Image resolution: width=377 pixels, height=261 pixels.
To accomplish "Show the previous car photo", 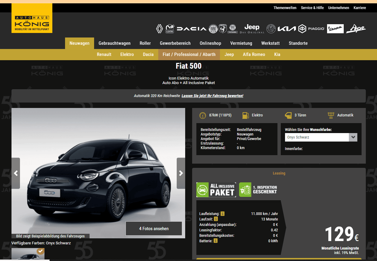I will [x=16, y=173].
